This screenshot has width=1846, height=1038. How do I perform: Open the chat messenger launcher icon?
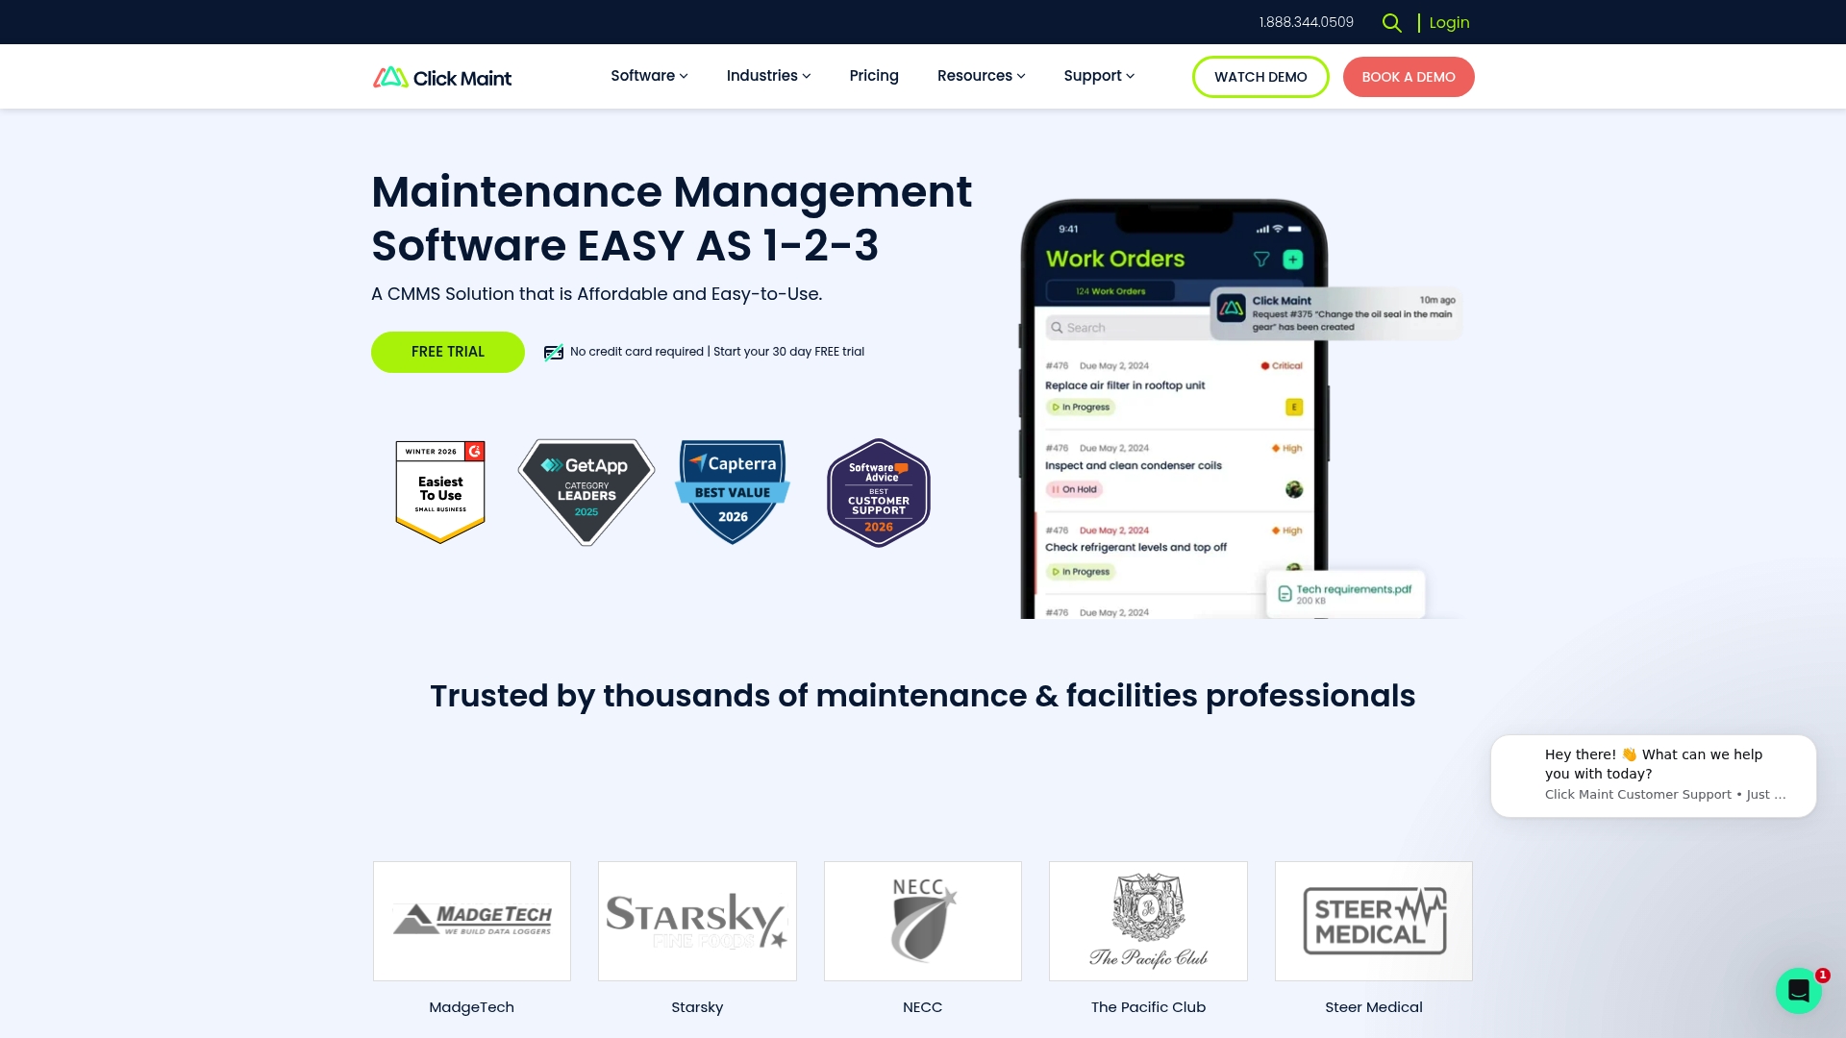(1799, 990)
